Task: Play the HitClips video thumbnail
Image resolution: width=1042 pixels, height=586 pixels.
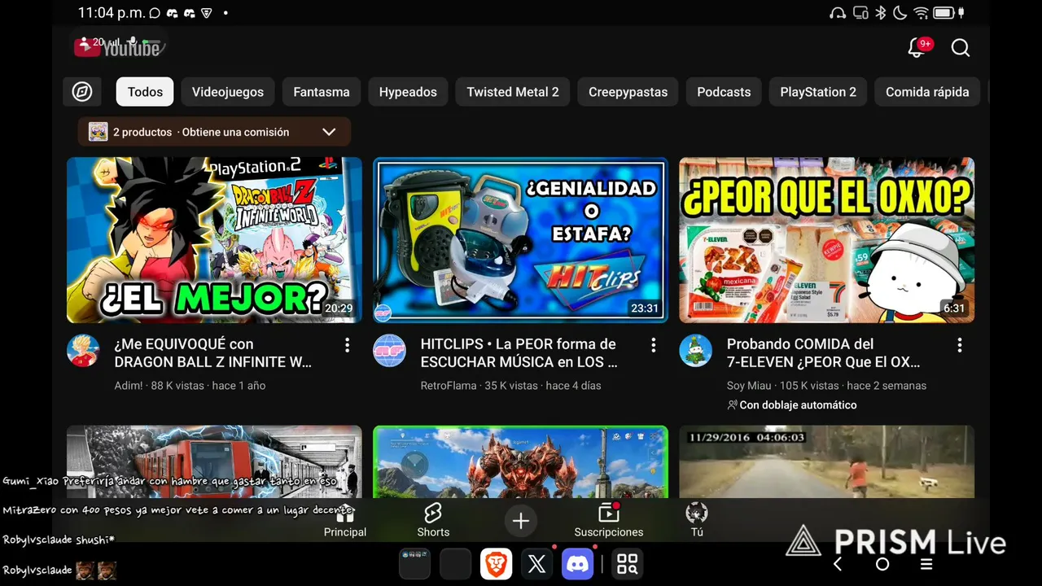Action: [x=520, y=240]
